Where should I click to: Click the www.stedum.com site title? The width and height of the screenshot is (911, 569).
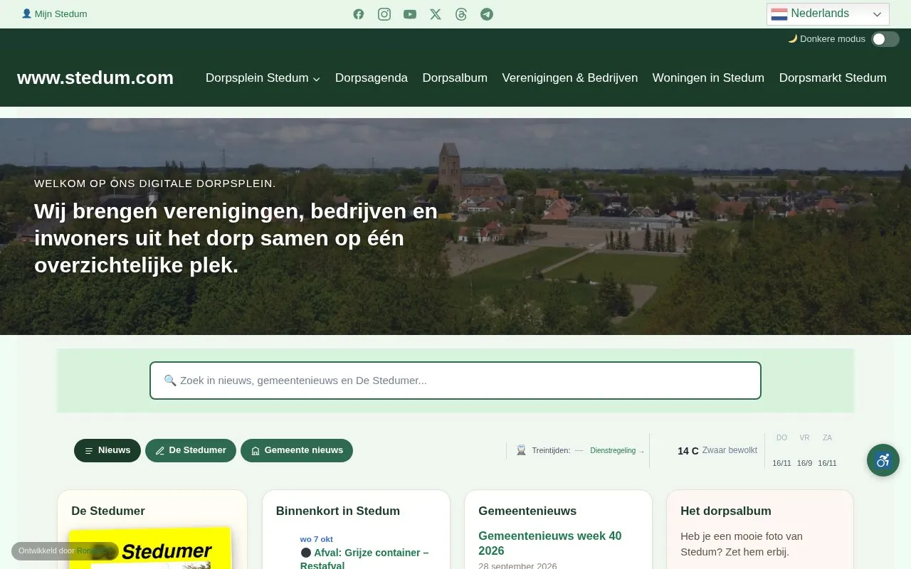95,78
